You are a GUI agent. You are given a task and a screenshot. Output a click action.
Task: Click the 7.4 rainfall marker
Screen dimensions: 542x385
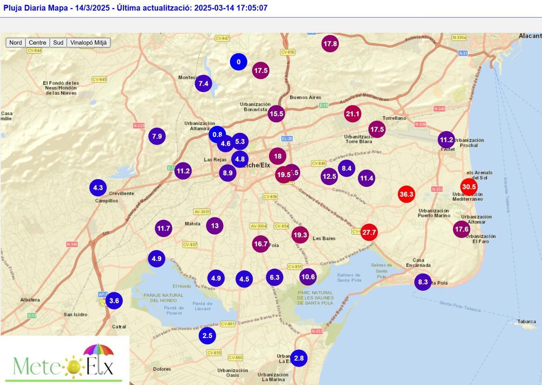[x=203, y=83]
